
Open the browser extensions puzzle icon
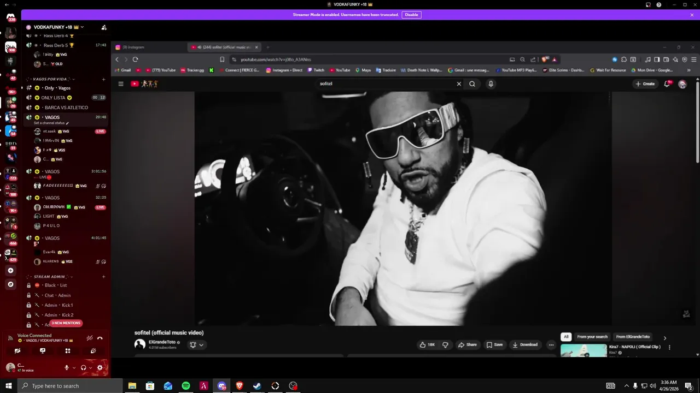click(623, 59)
